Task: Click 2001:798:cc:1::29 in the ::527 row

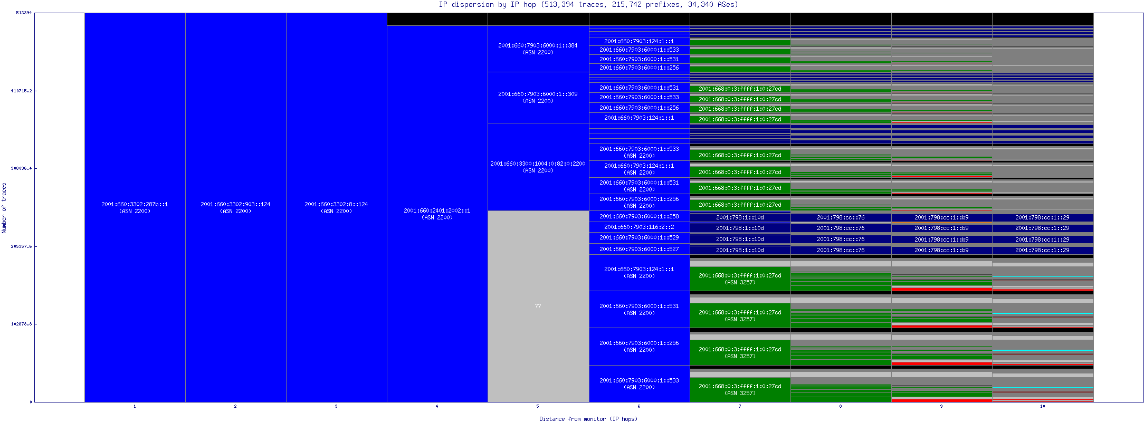Action: click(x=1042, y=250)
